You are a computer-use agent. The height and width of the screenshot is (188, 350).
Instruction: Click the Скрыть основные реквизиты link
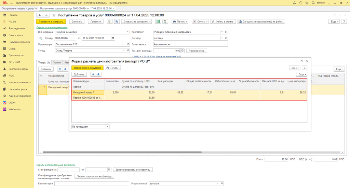(x=52, y=27)
